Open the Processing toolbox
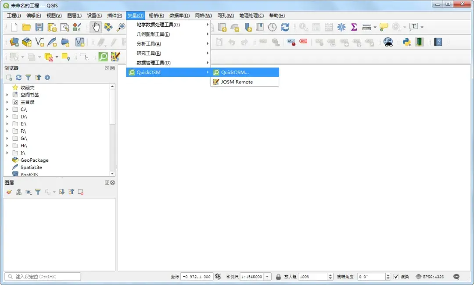 point(341,27)
